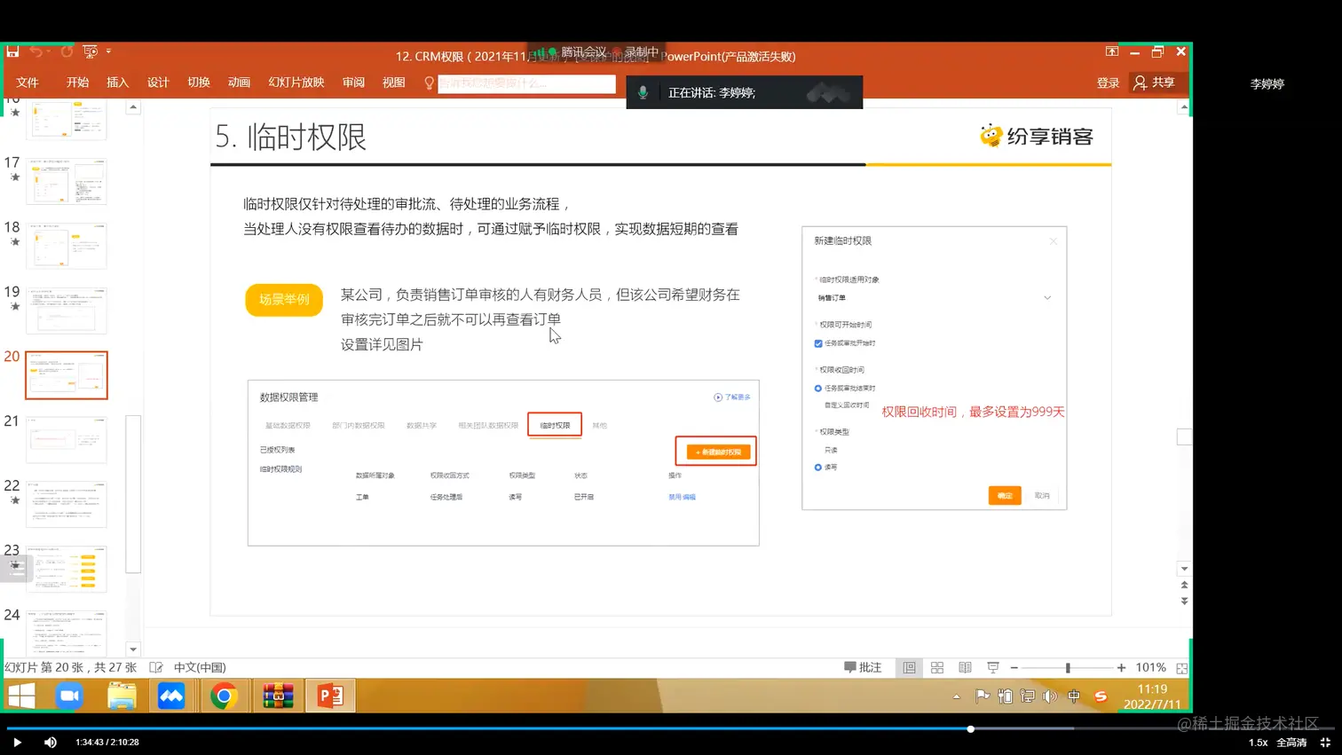Click the lightbulb Tell Me icon
This screenshot has height=755, width=1342.
[429, 83]
